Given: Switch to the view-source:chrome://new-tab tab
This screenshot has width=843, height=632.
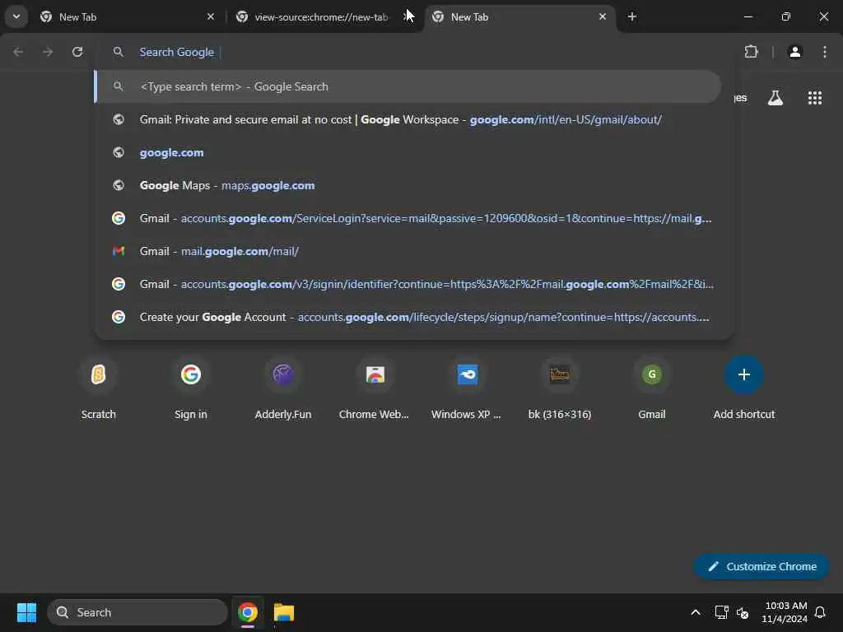Looking at the screenshot, I should [x=321, y=17].
